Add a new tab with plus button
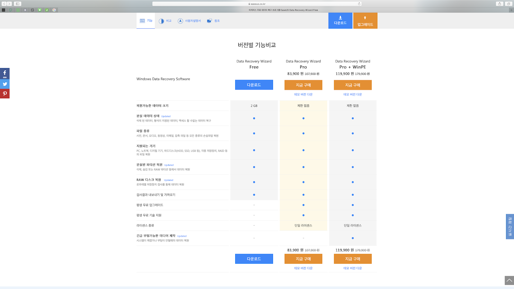The image size is (514, 289). point(511,10)
